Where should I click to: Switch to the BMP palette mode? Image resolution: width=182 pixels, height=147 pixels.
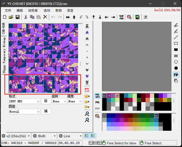point(98,109)
